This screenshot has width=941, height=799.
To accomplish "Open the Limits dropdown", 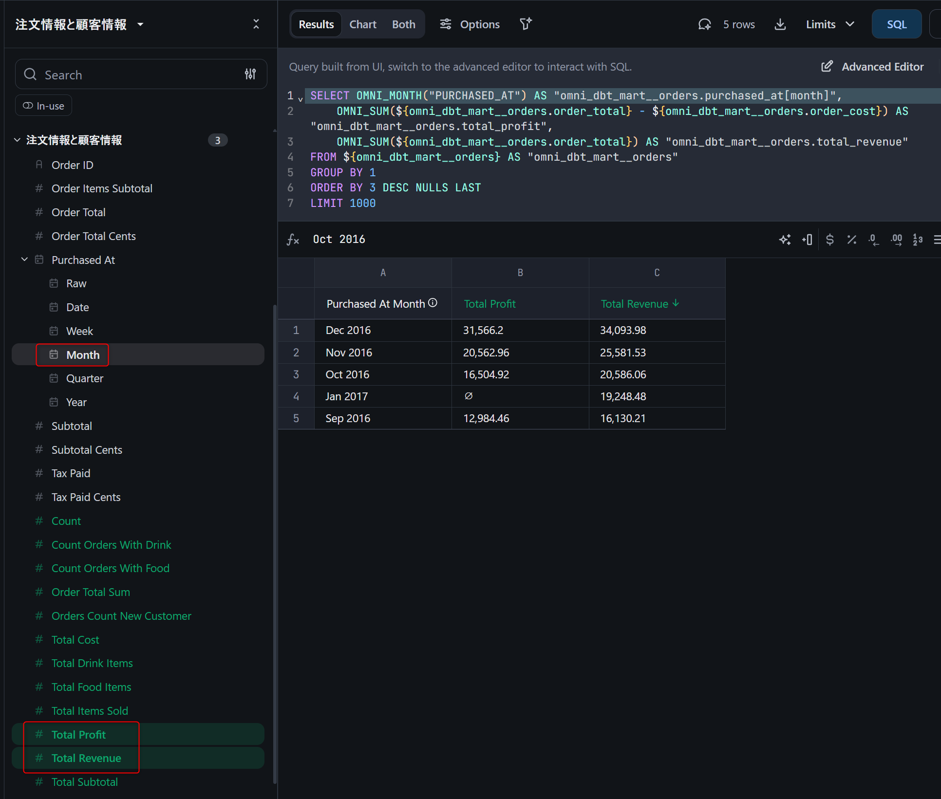I will 830,24.
